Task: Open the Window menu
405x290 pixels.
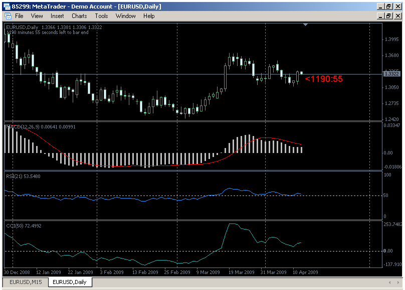Action: (125, 15)
